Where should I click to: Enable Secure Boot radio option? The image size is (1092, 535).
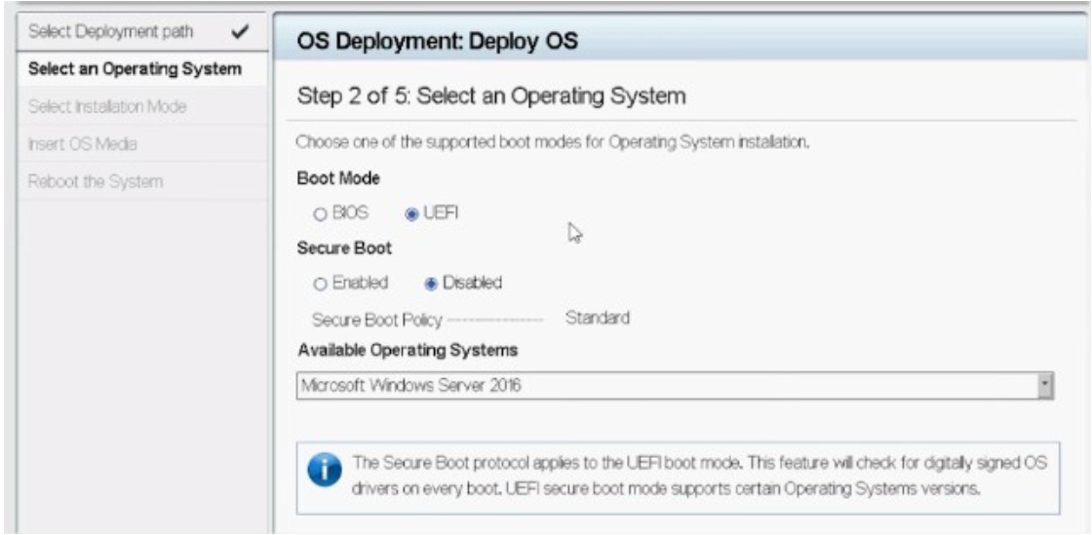coord(321,284)
